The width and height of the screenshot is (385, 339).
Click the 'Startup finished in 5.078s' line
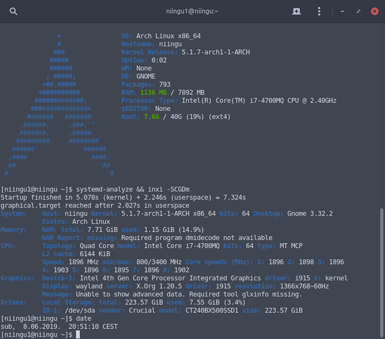(x=123, y=197)
